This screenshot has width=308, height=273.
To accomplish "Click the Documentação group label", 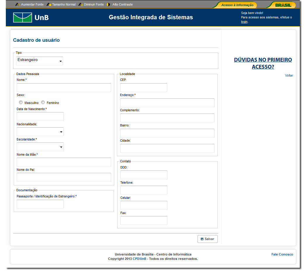I will coord(27,190).
